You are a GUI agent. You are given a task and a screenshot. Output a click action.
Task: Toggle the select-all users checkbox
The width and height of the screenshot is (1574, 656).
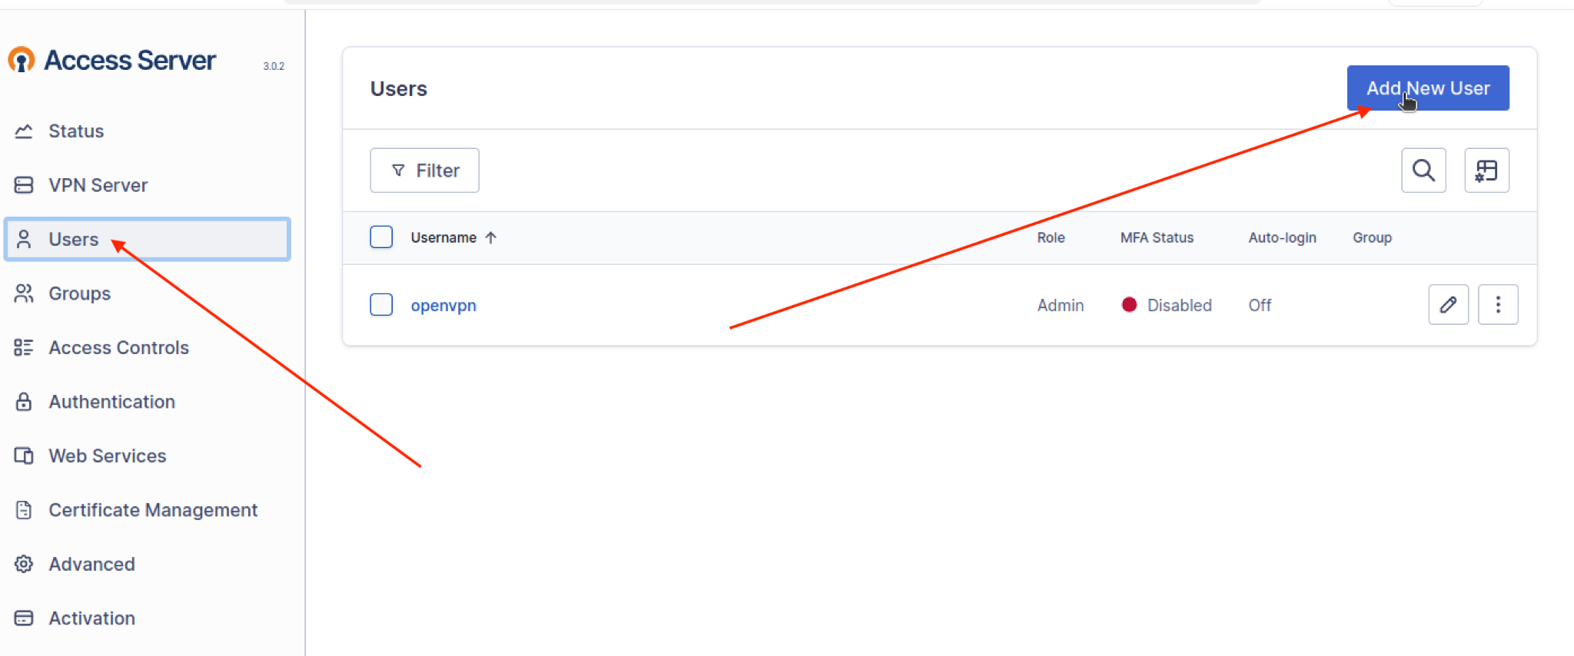(x=381, y=237)
